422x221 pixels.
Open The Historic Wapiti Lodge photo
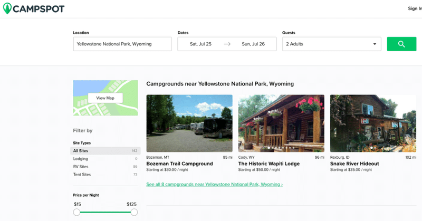point(281,123)
